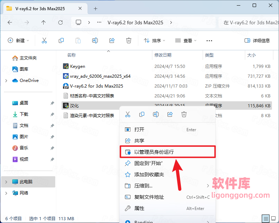Click Share icon in context menu
This screenshot has width=279, height=223.
point(170,114)
